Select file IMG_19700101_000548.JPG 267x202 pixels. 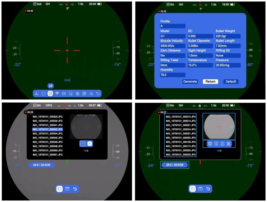pos(47,146)
